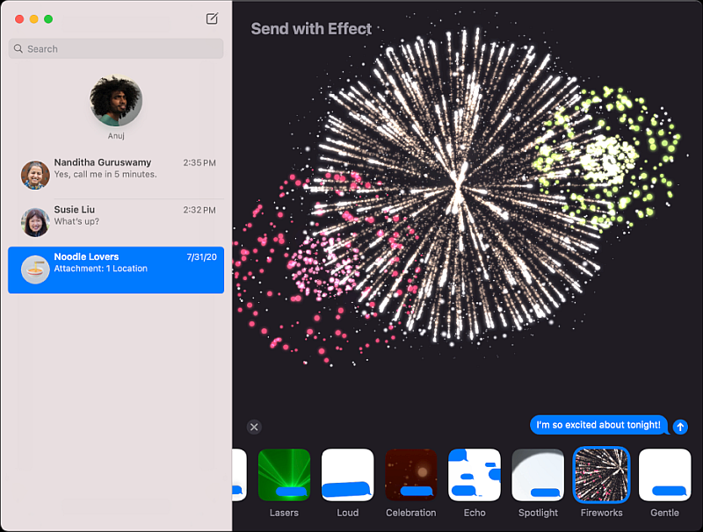This screenshot has height=532, width=703.
Task: Click the compose new message icon
Action: tap(212, 18)
